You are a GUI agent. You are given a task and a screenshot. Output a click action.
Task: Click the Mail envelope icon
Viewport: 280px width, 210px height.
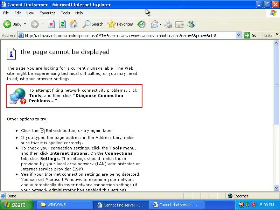(155, 24)
